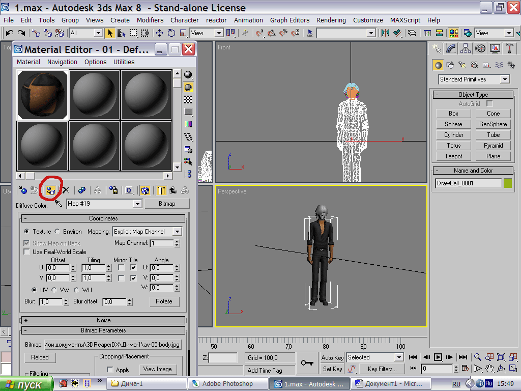Click the Bitmap type button
Screen dimensions: 521x391
click(x=167, y=204)
